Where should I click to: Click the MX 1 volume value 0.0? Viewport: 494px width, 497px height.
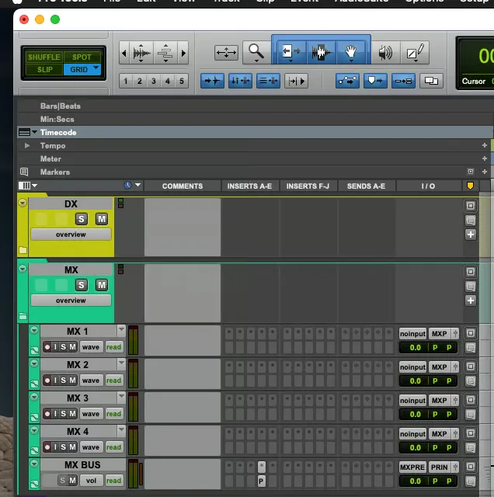tap(415, 347)
